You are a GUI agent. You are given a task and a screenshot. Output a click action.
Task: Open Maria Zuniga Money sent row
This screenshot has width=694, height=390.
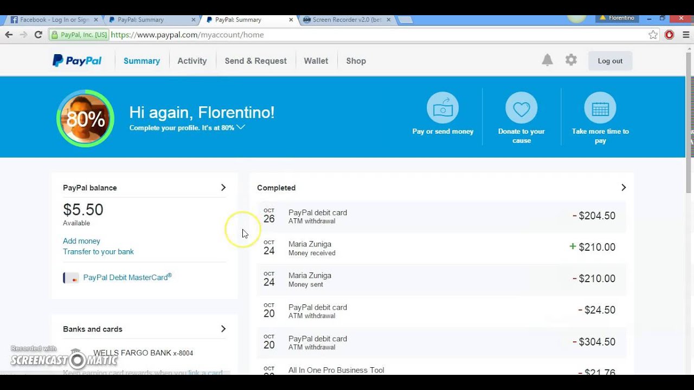(441, 279)
